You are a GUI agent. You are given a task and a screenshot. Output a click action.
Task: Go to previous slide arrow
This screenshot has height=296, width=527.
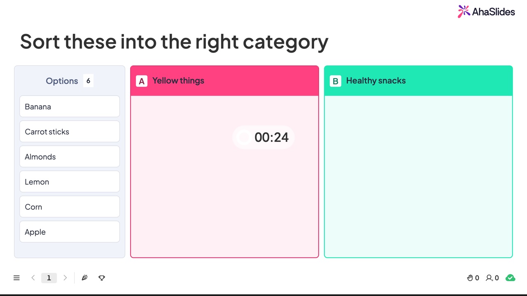coord(33,278)
